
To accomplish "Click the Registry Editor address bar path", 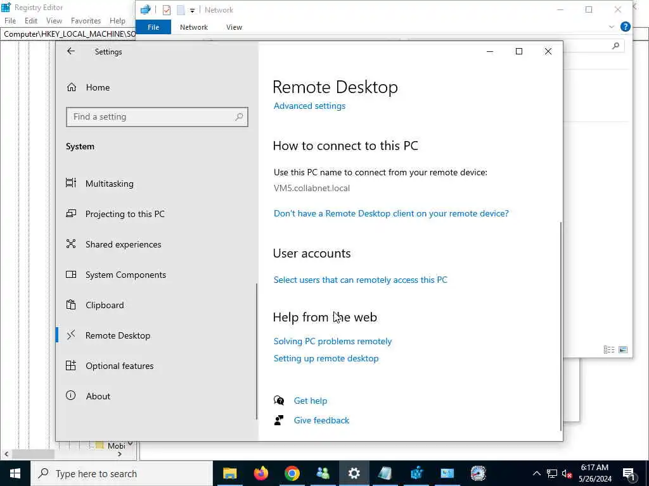I will tap(68, 34).
